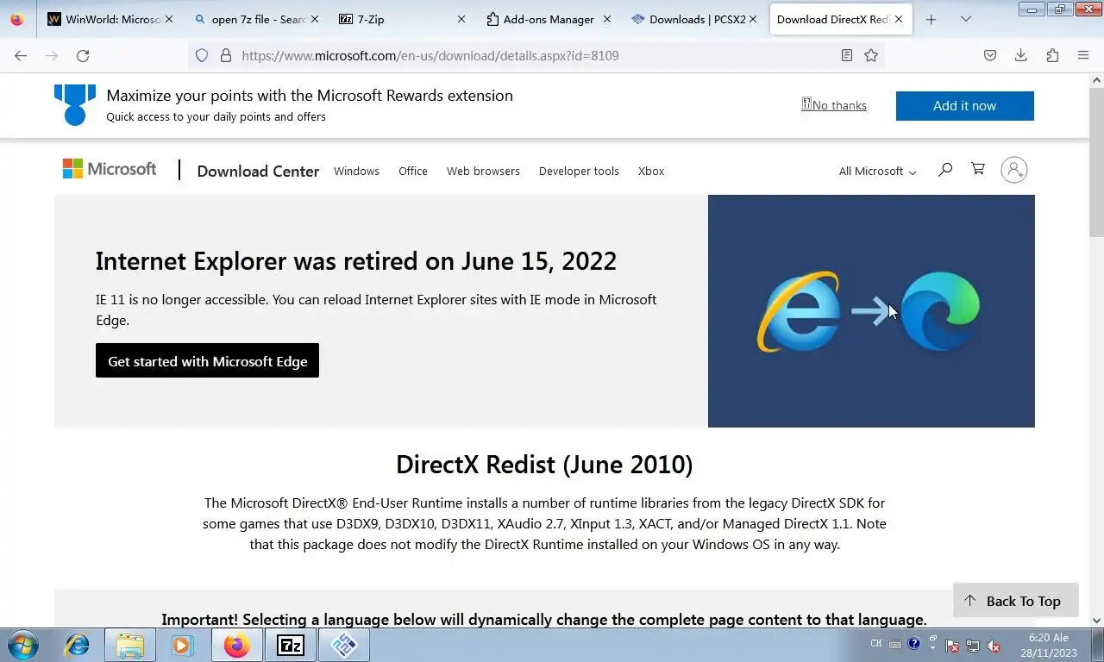
Task: Go back using the browser back arrow
Action: coord(21,55)
